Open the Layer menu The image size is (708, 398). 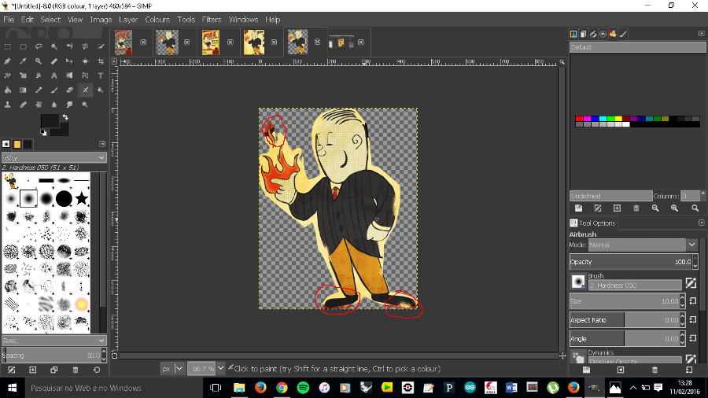point(128,20)
